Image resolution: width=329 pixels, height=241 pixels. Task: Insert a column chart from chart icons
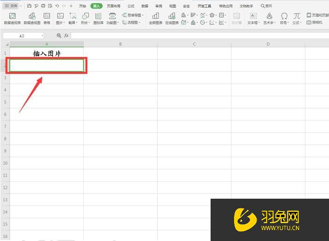tap(183, 15)
